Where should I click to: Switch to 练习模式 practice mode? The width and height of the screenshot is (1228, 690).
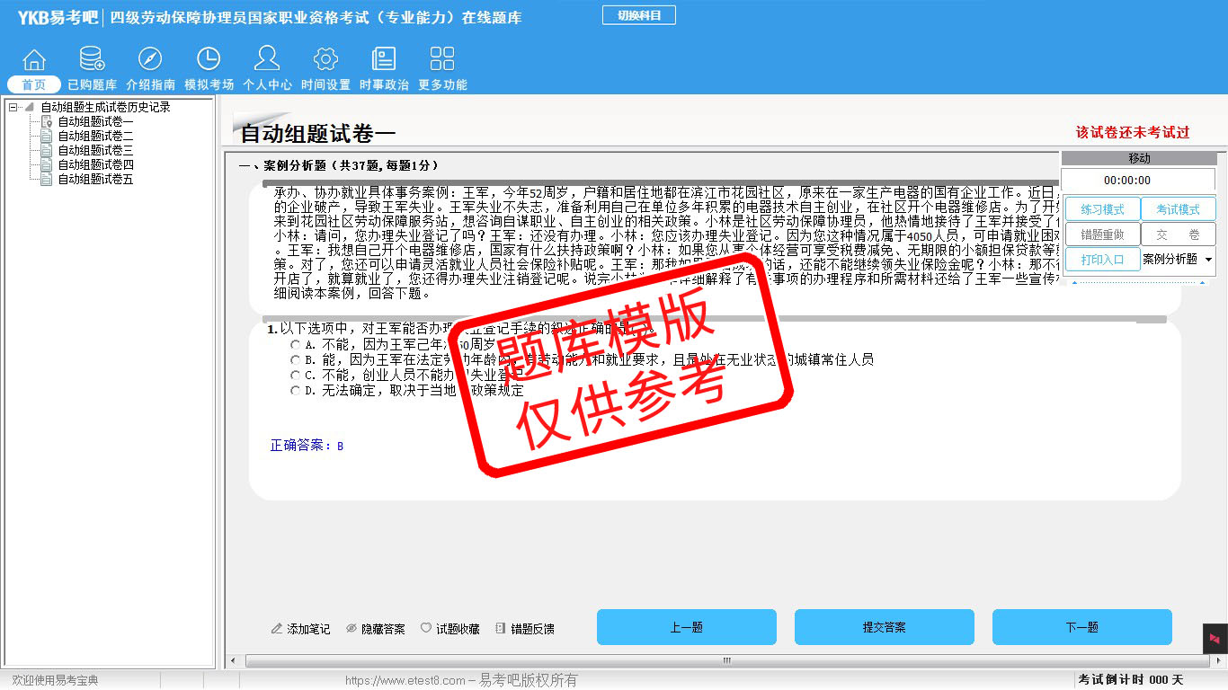click(x=1102, y=209)
